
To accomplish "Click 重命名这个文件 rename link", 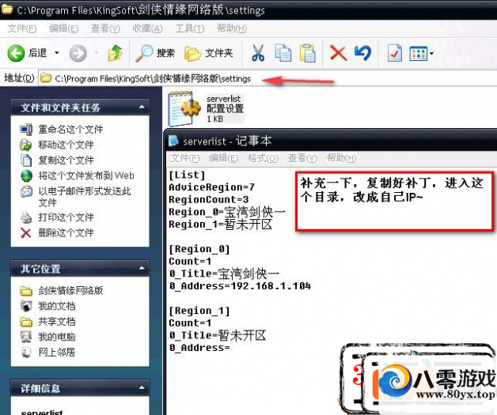I will [70, 129].
